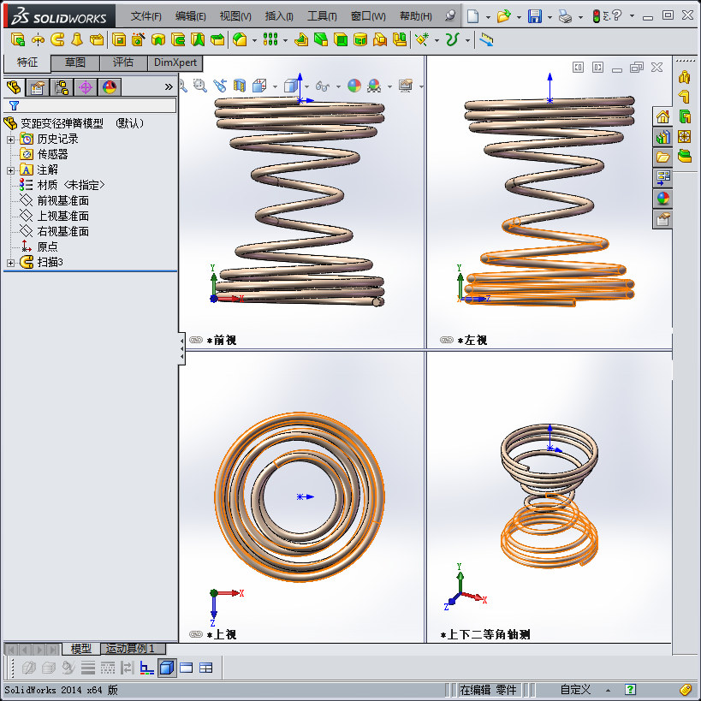Open the 插入(I) menu
This screenshot has height=701, width=701.
coord(279,16)
